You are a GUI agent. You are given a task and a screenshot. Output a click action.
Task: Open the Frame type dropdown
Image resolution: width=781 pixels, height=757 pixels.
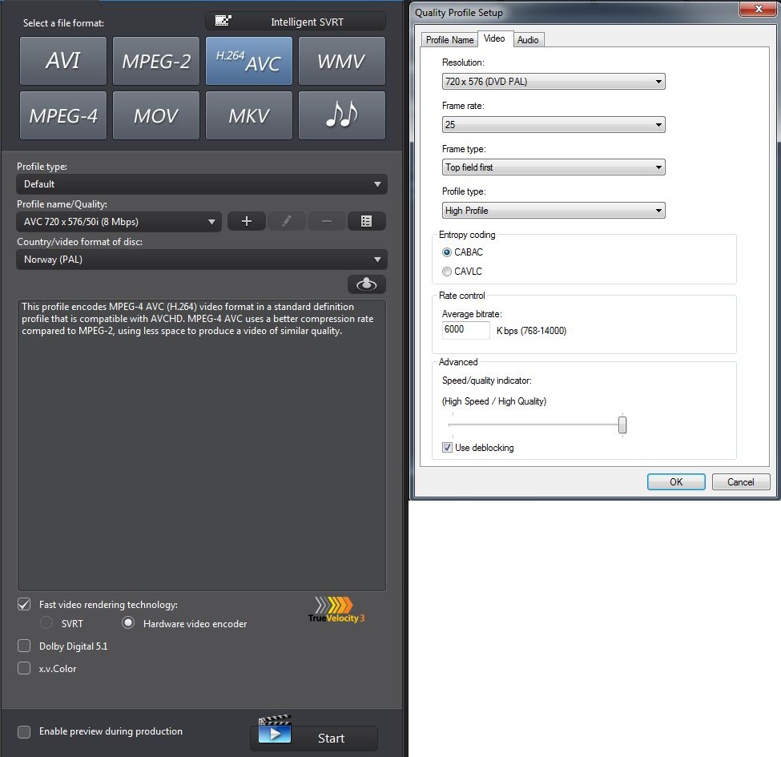tap(554, 167)
